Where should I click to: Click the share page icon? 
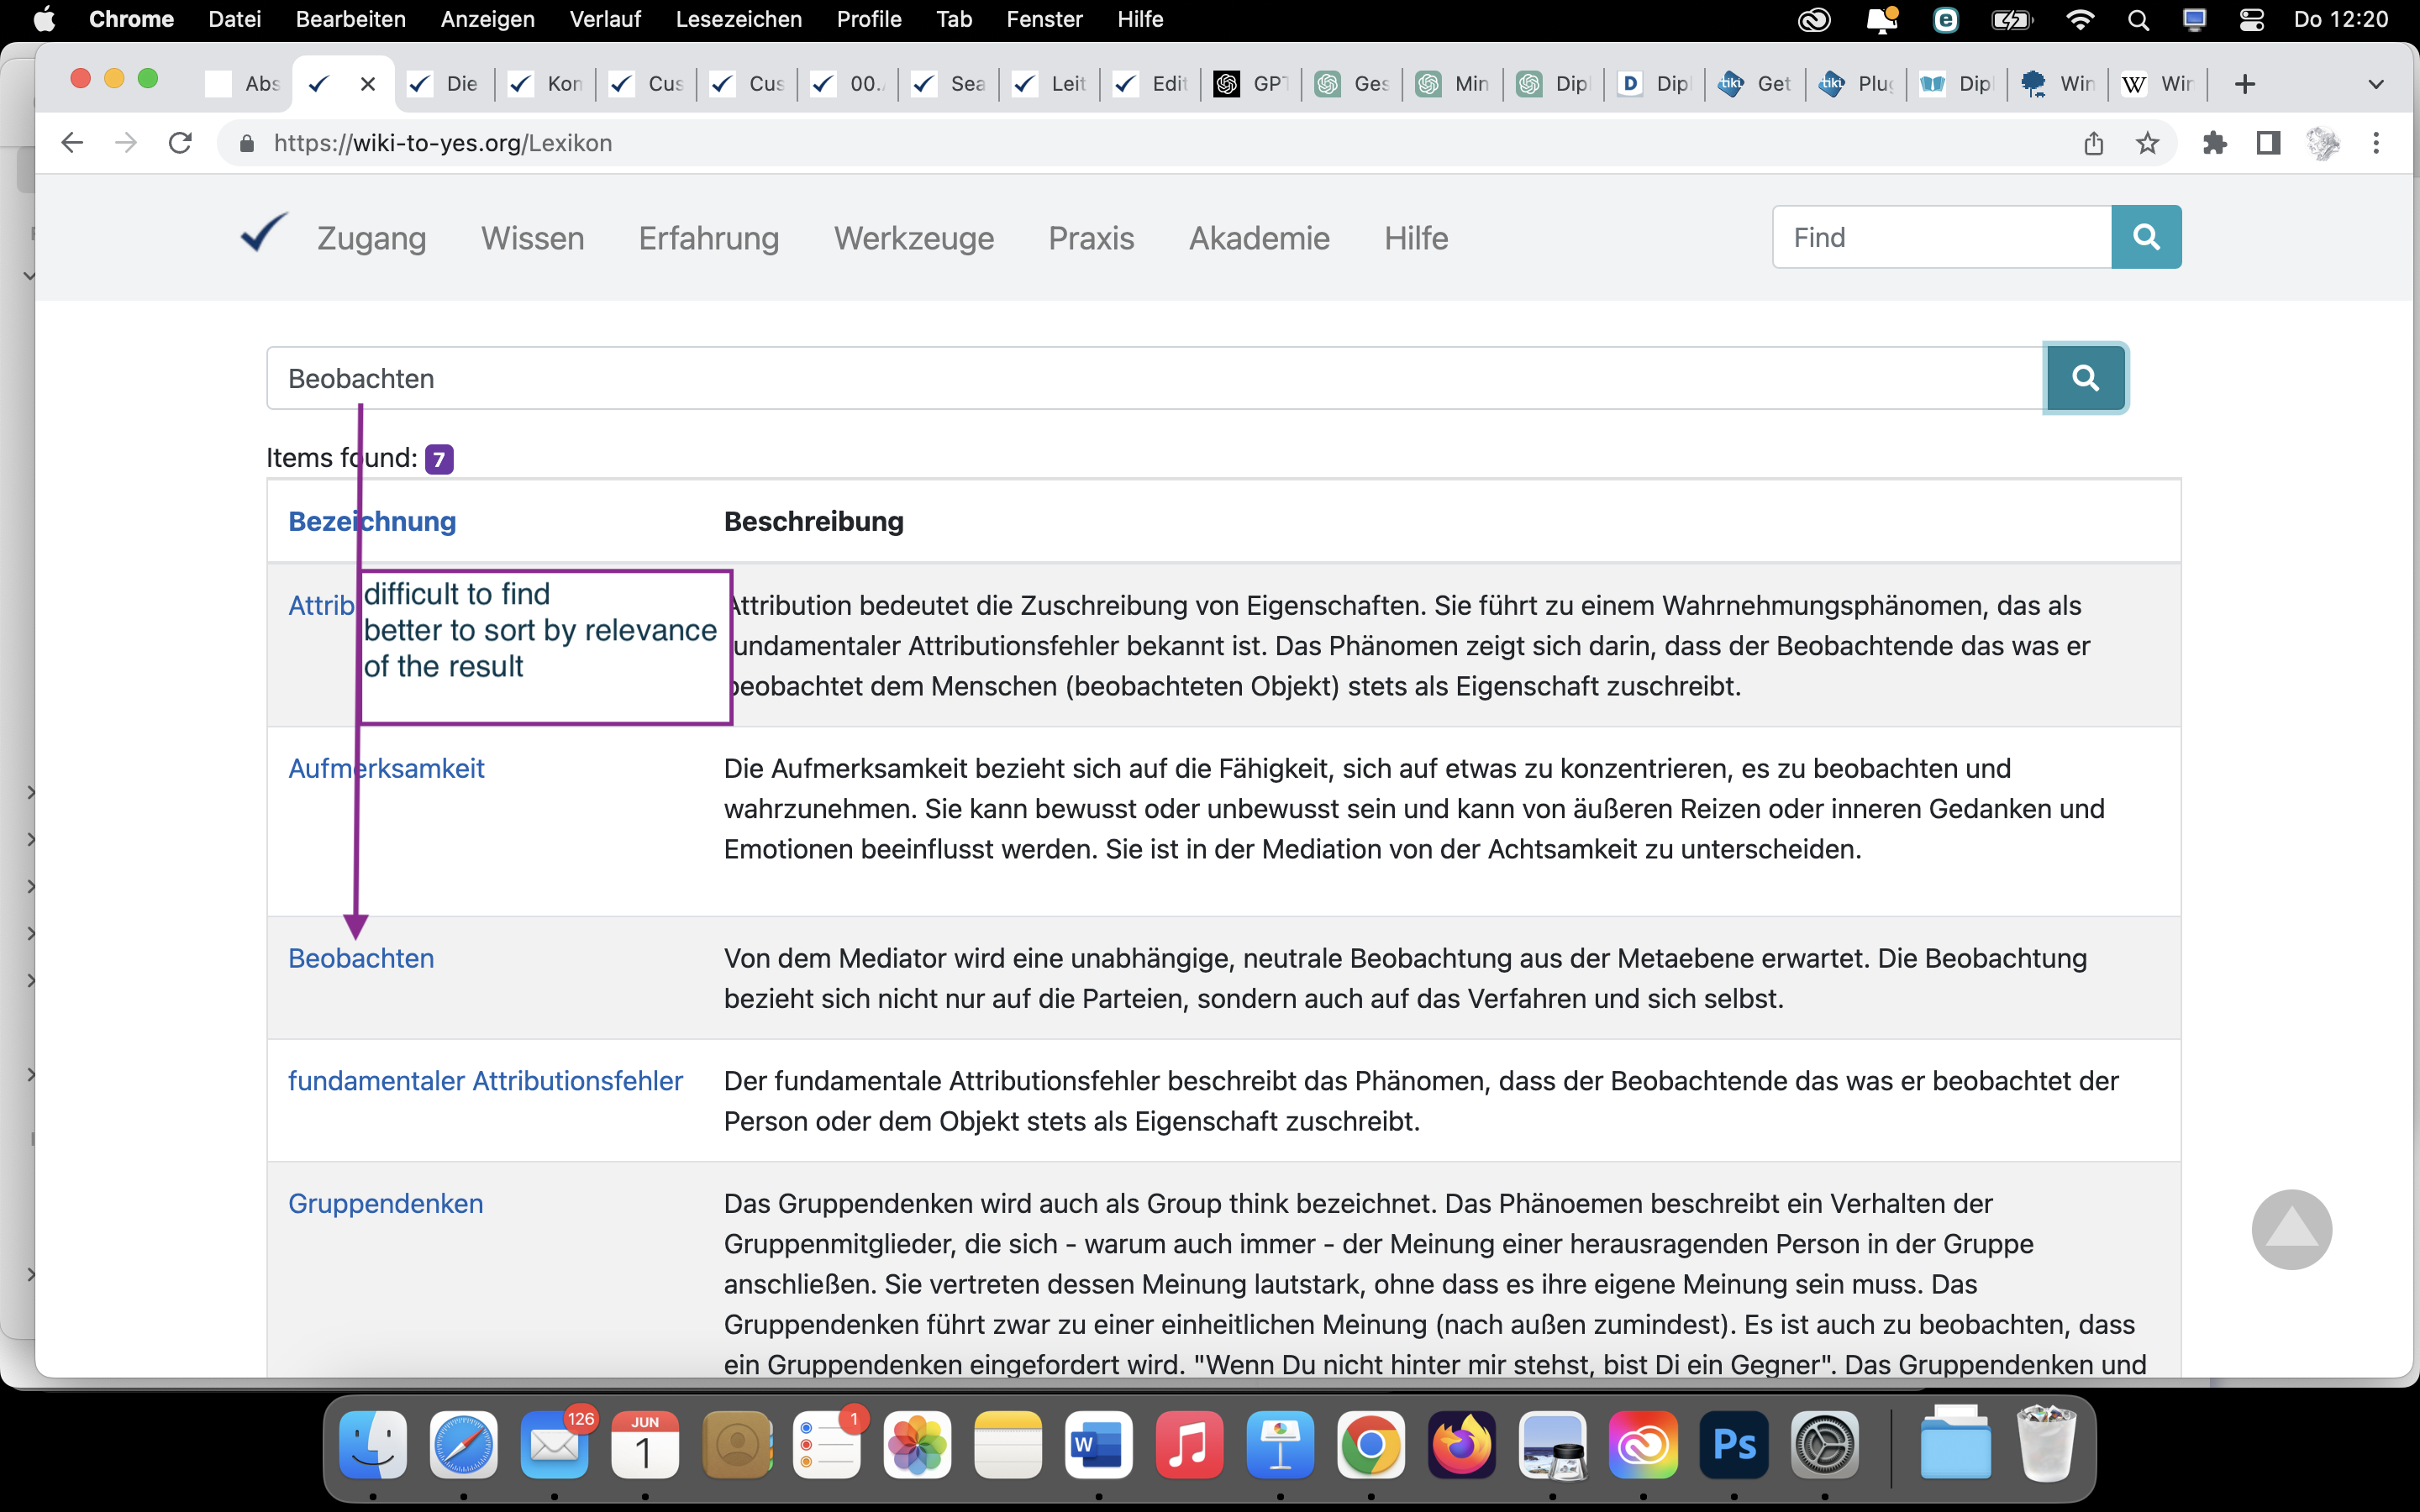click(x=2093, y=143)
